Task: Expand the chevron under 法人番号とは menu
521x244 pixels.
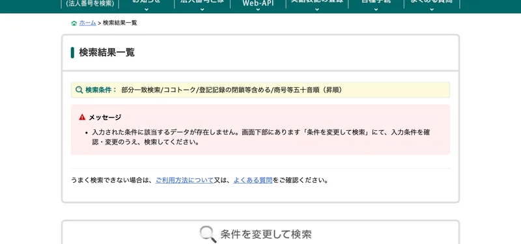Action: [203, 10]
